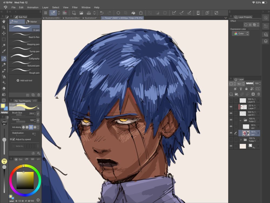Click main yellow drawing color swatch
The height and width of the screenshot is (203, 270).
click(3, 106)
